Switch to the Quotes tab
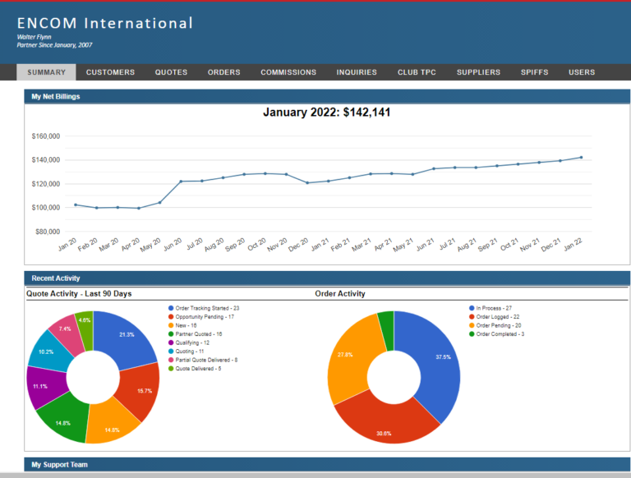631x478 pixels. [x=171, y=72]
